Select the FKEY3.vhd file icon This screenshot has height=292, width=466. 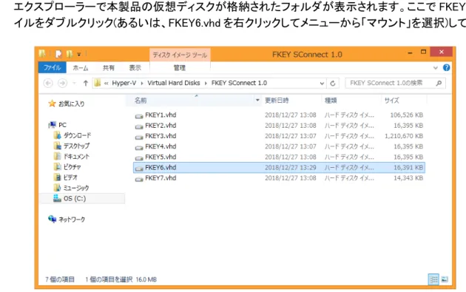pos(139,137)
